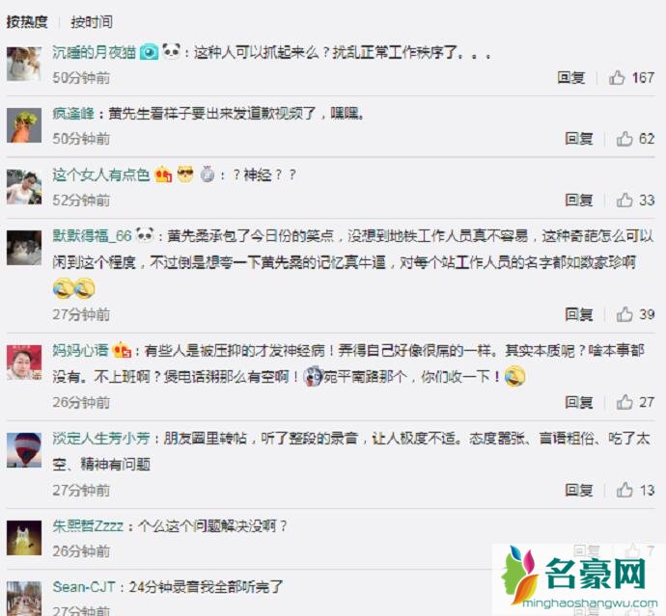Click thumbs-up on 默默得福_66's comment
The height and width of the screenshot is (616, 666).
click(624, 314)
